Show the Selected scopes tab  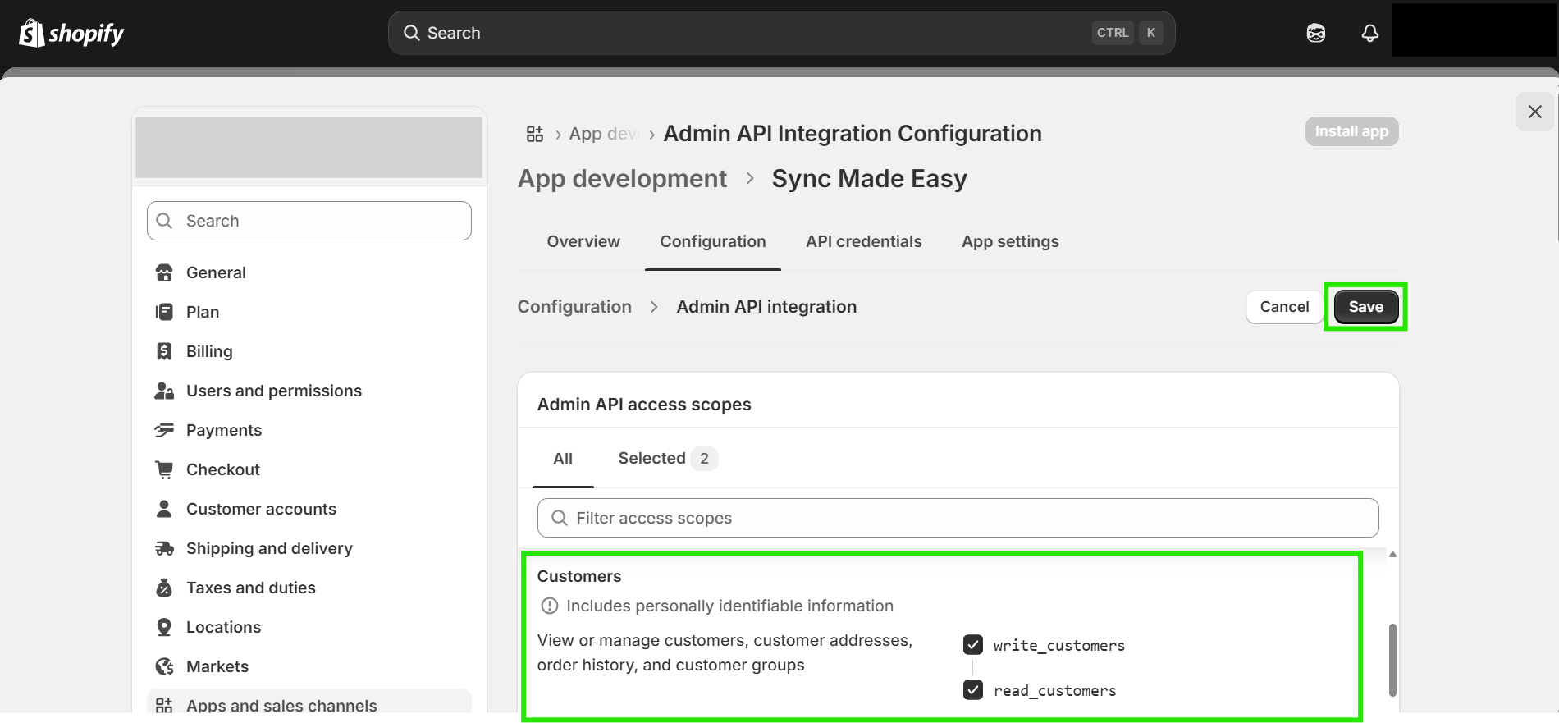click(x=666, y=458)
